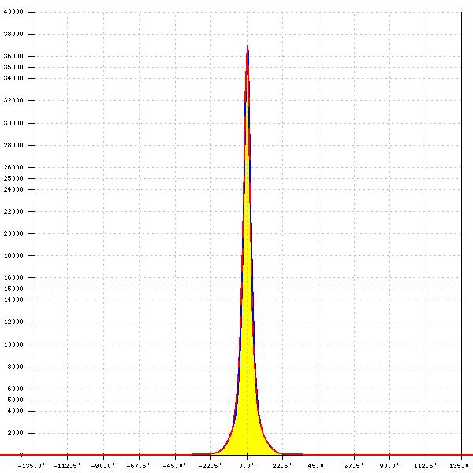Click the 112.5° x-axis label
Image resolution: width=473 pixels, height=473 pixels.
425,465
